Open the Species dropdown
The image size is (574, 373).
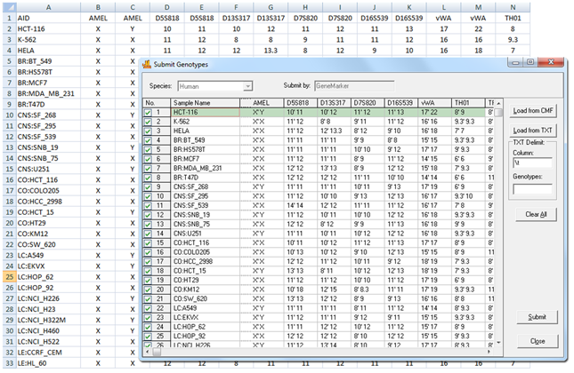247,86
